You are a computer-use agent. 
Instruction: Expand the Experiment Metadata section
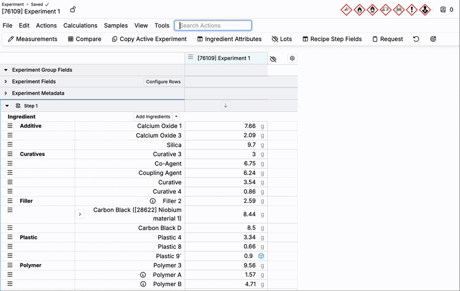tap(6, 93)
